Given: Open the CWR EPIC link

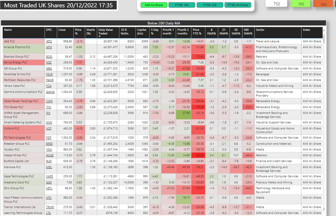Looking at the screenshot, I should [49, 101].
